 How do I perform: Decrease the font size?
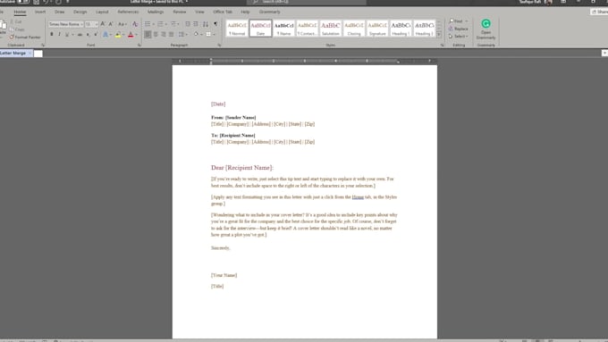pyautogui.click(x=111, y=24)
